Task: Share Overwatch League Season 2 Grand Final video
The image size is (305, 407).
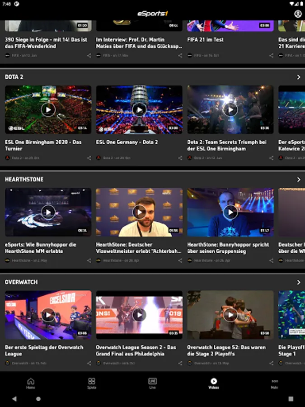Action: pyautogui.click(x=180, y=363)
